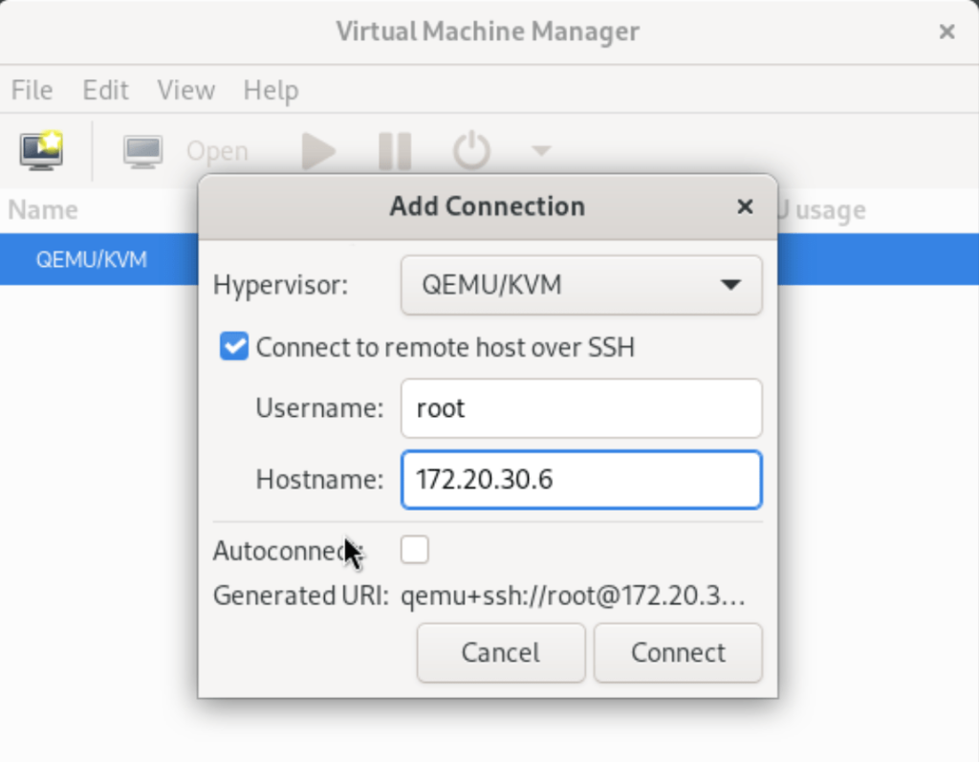Viewport: 979px width, 762px height.
Task: Click the Shut down power icon
Action: click(471, 150)
